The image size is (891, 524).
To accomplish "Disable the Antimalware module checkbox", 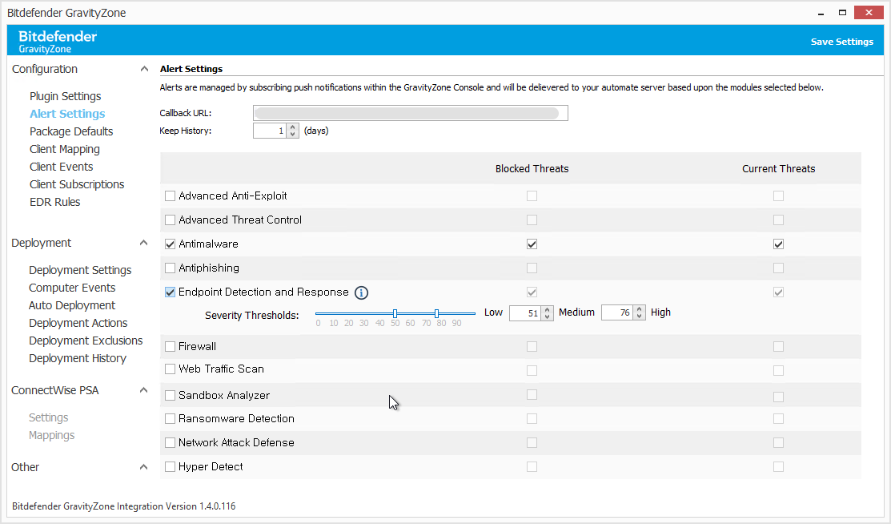I will pos(170,244).
